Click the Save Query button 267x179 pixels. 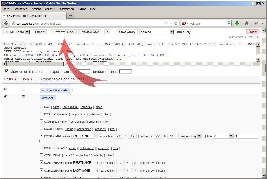coord(127,32)
